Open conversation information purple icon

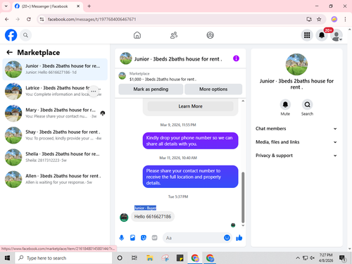pos(236,58)
